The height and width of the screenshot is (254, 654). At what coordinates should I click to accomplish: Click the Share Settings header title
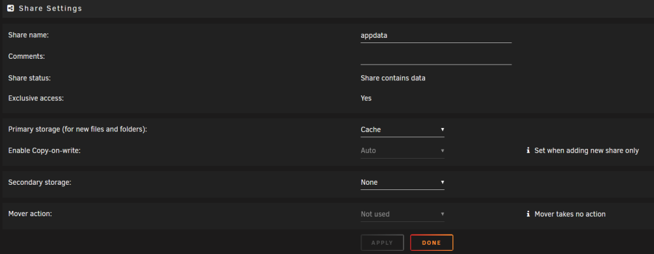tap(50, 8)
